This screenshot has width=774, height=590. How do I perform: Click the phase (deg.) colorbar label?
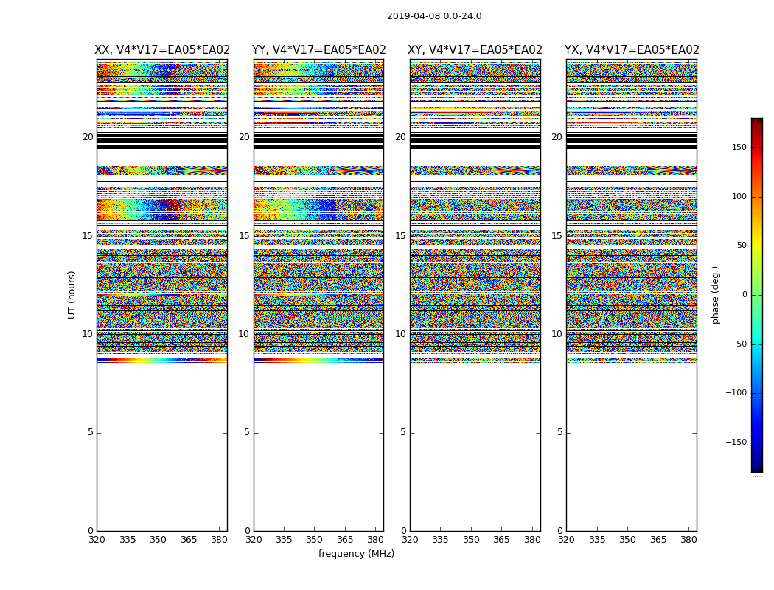coord(715,295)
